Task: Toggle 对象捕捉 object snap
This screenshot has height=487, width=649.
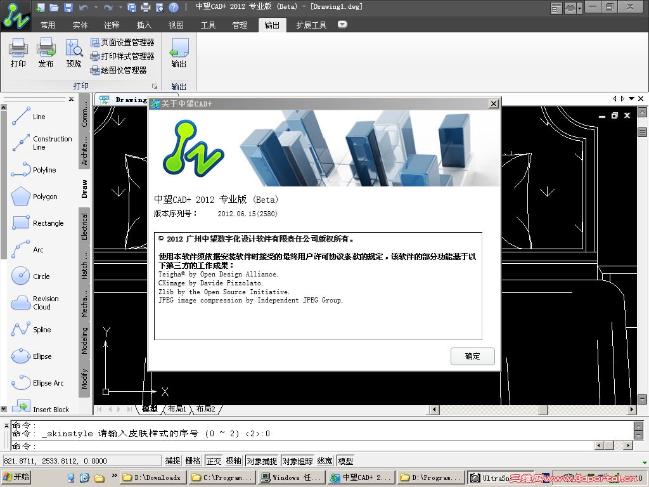Action: [x=262, y=461]
